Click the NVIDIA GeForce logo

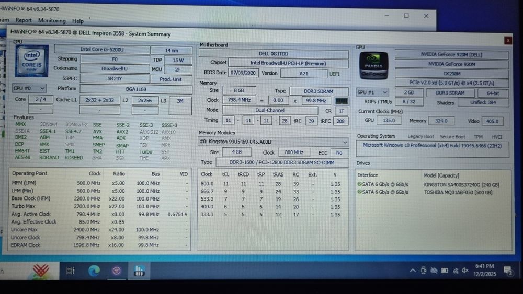(x=373, y=65)
